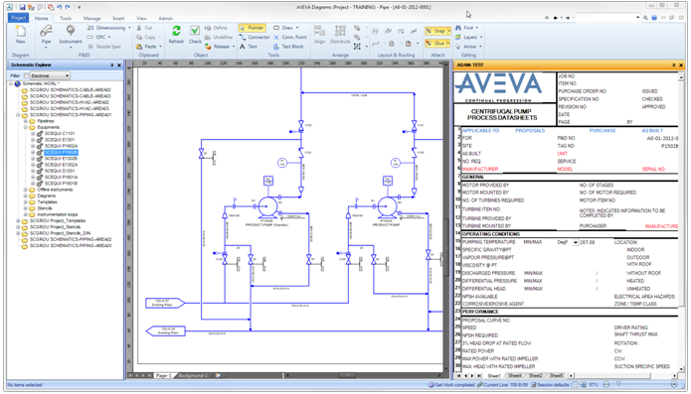Viewport: 691px width, 394px height.
Task: Check the Filter checkbox in Schematic Explorer
Action: click(x=27, y=75)
